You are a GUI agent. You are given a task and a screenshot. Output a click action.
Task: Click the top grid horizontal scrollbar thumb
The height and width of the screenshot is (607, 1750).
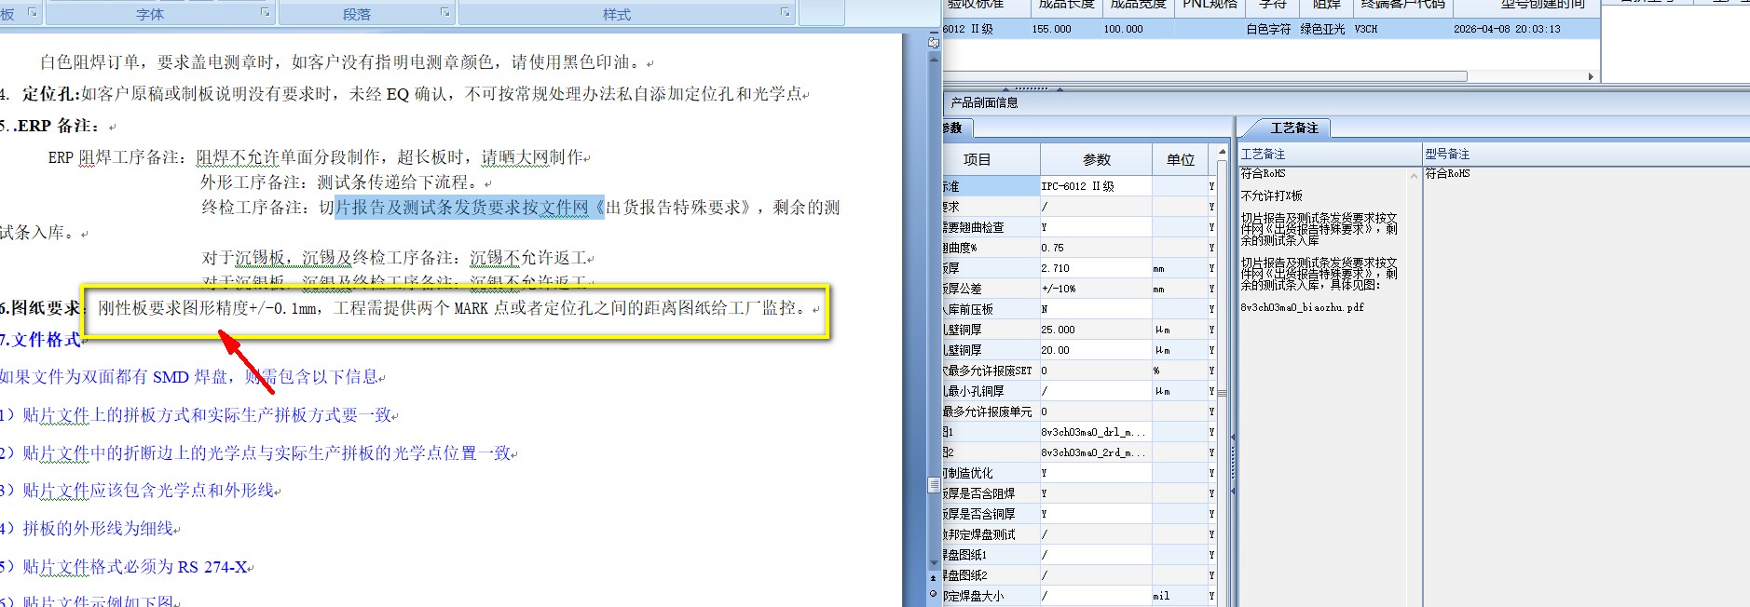(1205, 76)
